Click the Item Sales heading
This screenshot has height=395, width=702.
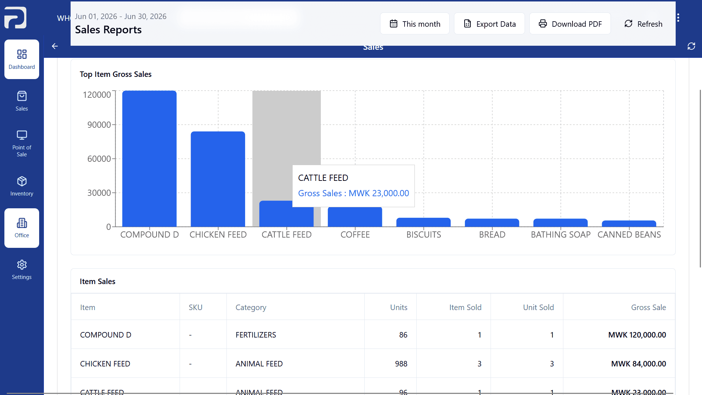point(97,281)
